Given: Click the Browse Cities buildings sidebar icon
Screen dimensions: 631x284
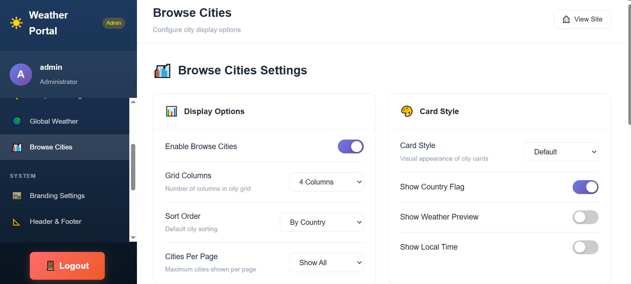Looking at the screenshot, I should click(17, 147).
